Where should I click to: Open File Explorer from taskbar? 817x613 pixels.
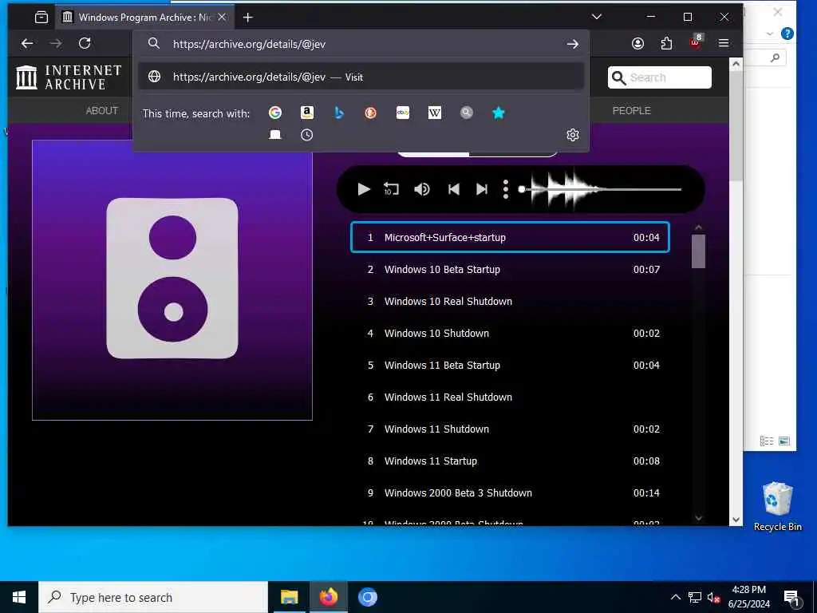pyautogui.click(x=289, y=597)
